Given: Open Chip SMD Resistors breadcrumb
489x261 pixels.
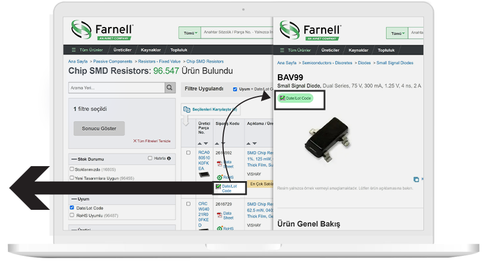Looking at the screenshot, I should [x=205, y=62].
